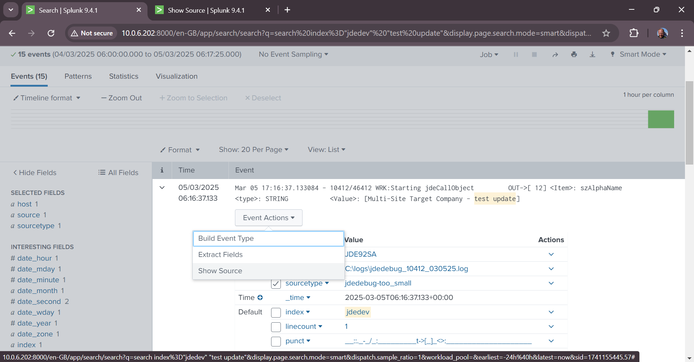
Task: Click the Zoom Out timeline button
Action: pos(121,98)
